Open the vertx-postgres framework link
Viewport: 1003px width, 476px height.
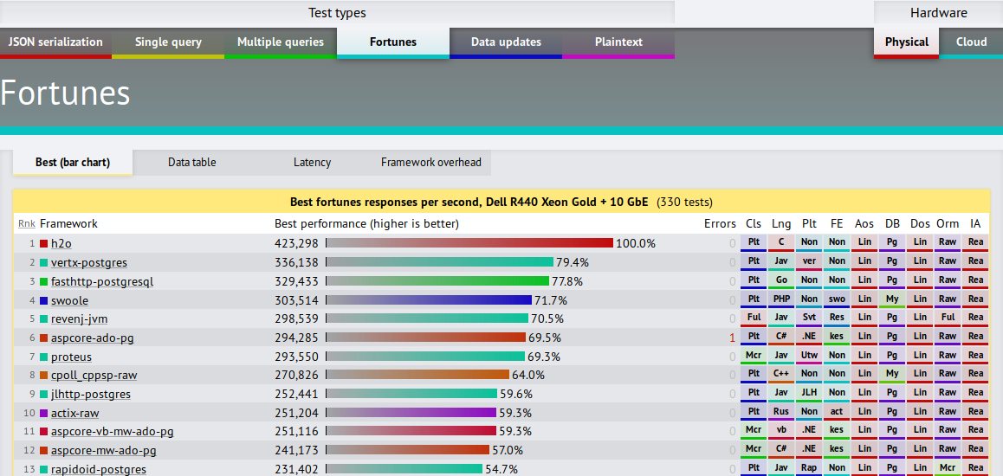(x=87, y=262)
